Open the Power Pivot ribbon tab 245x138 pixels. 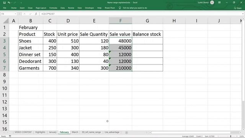click(x=110, y=8)
